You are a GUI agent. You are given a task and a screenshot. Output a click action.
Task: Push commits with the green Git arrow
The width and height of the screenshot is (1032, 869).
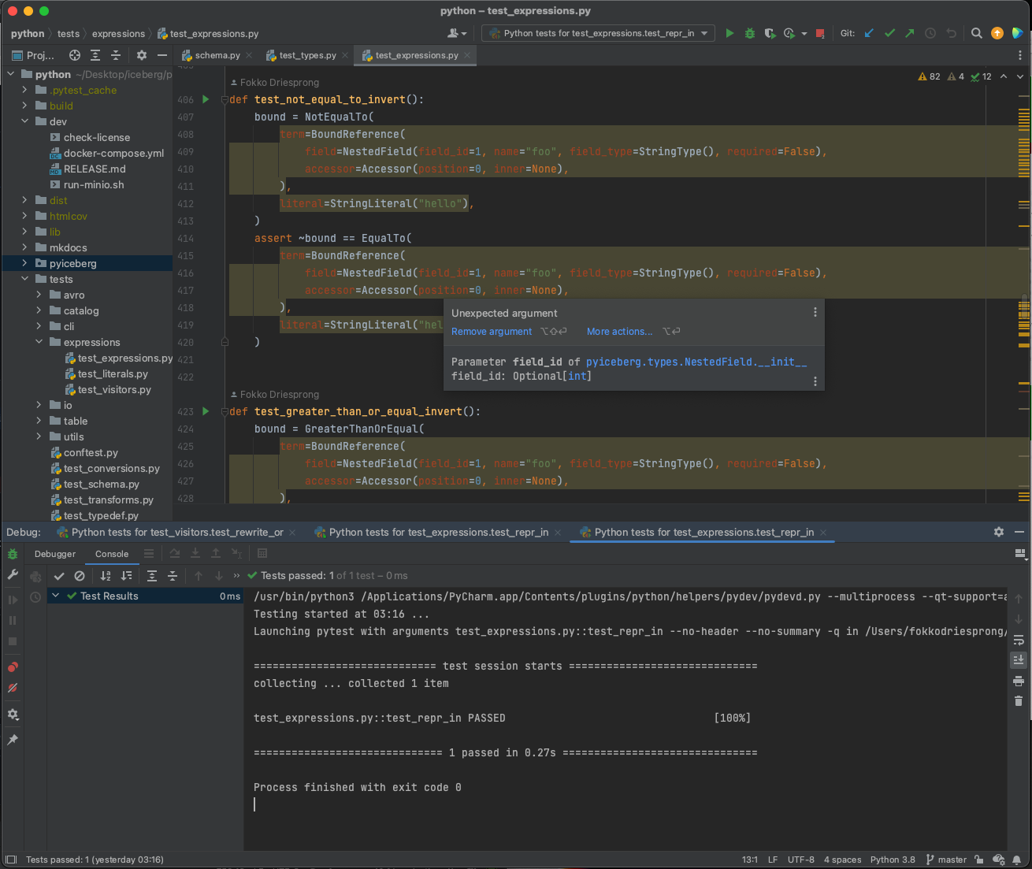click(x=910, y=33)
